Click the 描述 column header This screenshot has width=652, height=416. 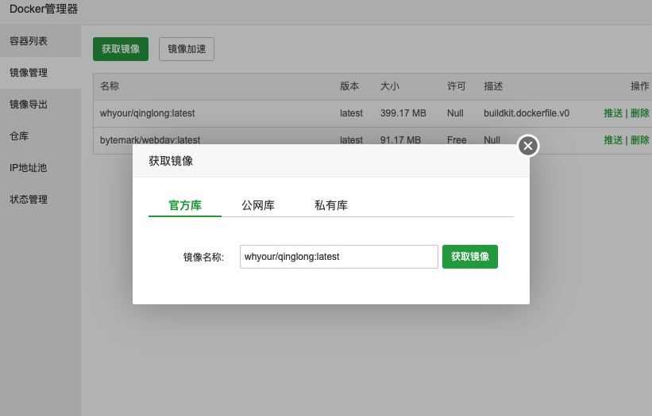[x=493, y=86]
